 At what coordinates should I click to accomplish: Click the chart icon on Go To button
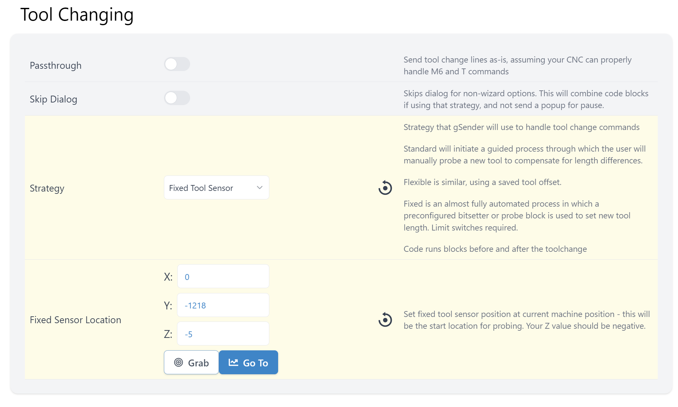click(x=233, y=362)
